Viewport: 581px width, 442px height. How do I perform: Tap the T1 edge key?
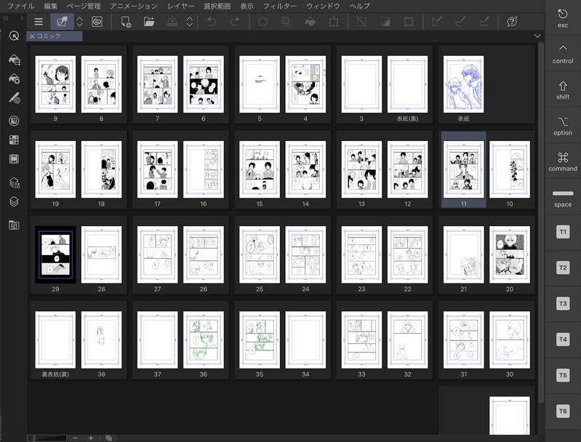pyautogui.click(x=563, y=232)
